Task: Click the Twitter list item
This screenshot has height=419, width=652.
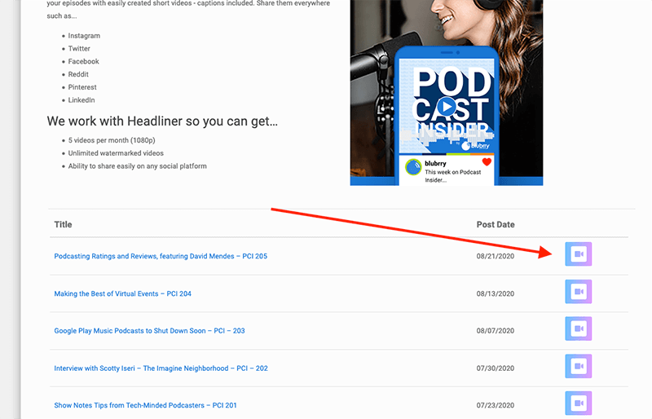Action: tap(79, 49)
